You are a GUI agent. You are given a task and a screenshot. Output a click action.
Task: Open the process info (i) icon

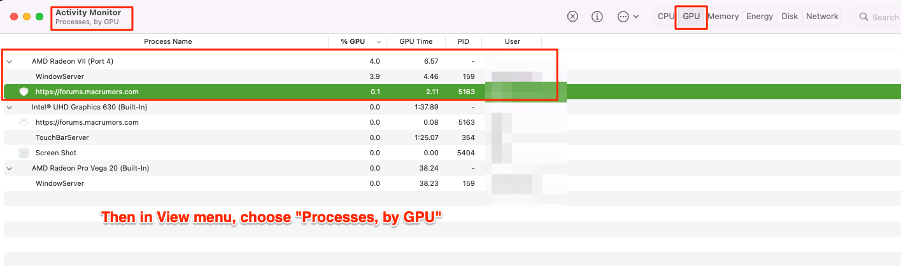coord(597,17)
